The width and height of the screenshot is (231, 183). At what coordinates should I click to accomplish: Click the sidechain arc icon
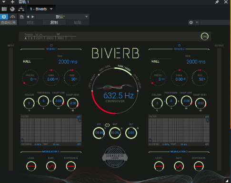click(12, 17)
